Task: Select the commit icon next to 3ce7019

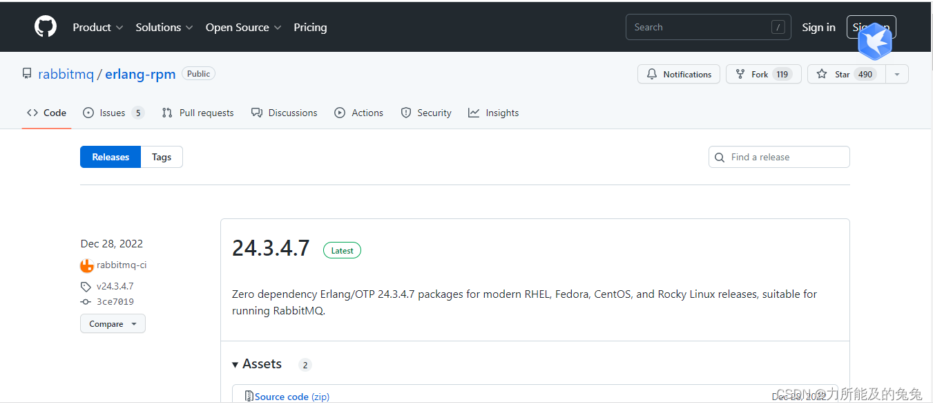Action: coord(85,301)
